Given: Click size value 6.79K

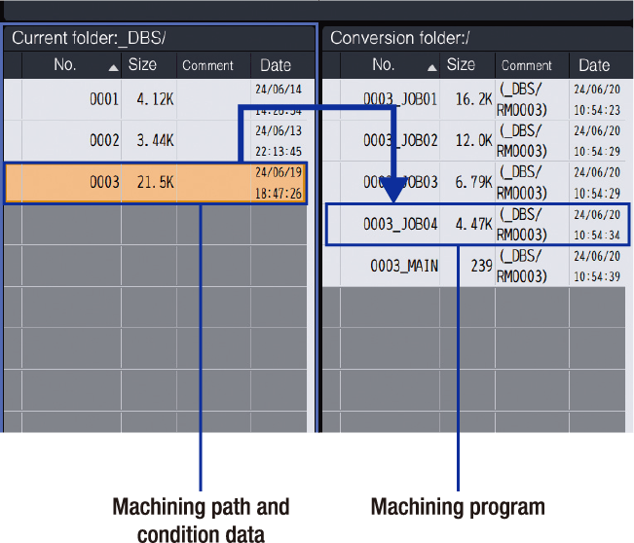Looking at the screenshot, I should click(474, 183).
